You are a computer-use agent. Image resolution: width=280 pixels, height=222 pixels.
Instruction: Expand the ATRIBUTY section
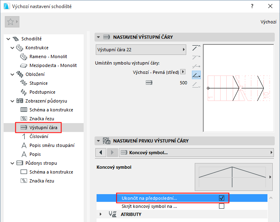(101, 214)
